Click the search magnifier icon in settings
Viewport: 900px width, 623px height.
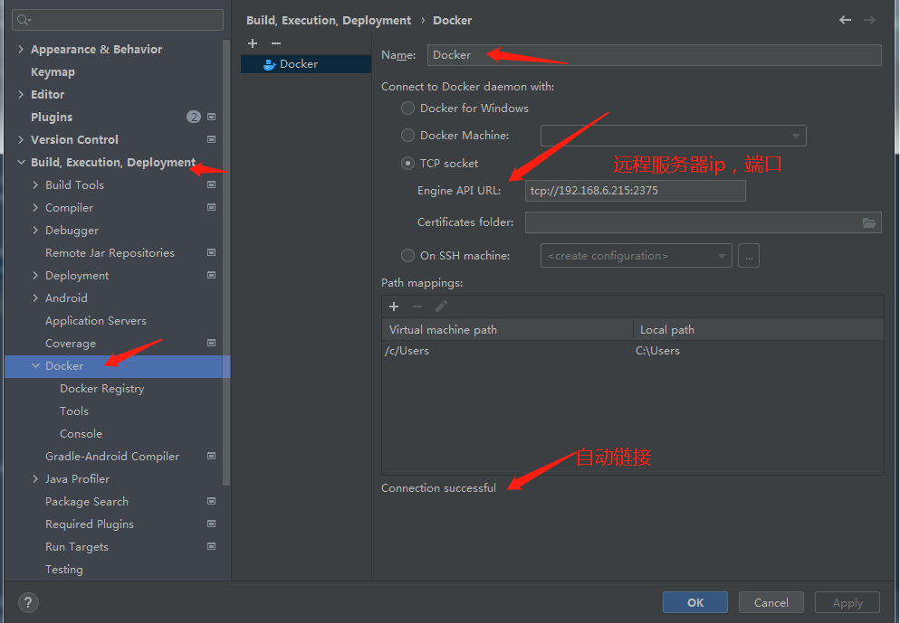click(23, 20)
